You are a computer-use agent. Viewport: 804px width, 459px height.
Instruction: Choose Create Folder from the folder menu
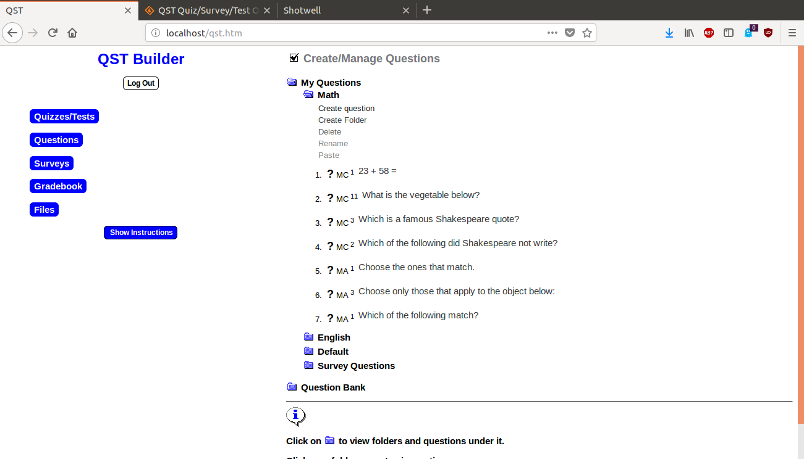click(342, 120)
